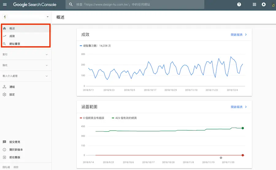Open the 成效 sidebar item
The image size is (276, 170).
26,36
